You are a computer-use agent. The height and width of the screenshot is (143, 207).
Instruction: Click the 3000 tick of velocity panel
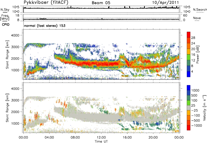coord(15,100)
